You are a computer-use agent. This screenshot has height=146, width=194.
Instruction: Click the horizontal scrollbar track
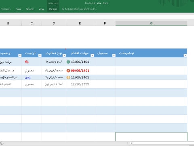pyautogui.click(x=163, y=143)
